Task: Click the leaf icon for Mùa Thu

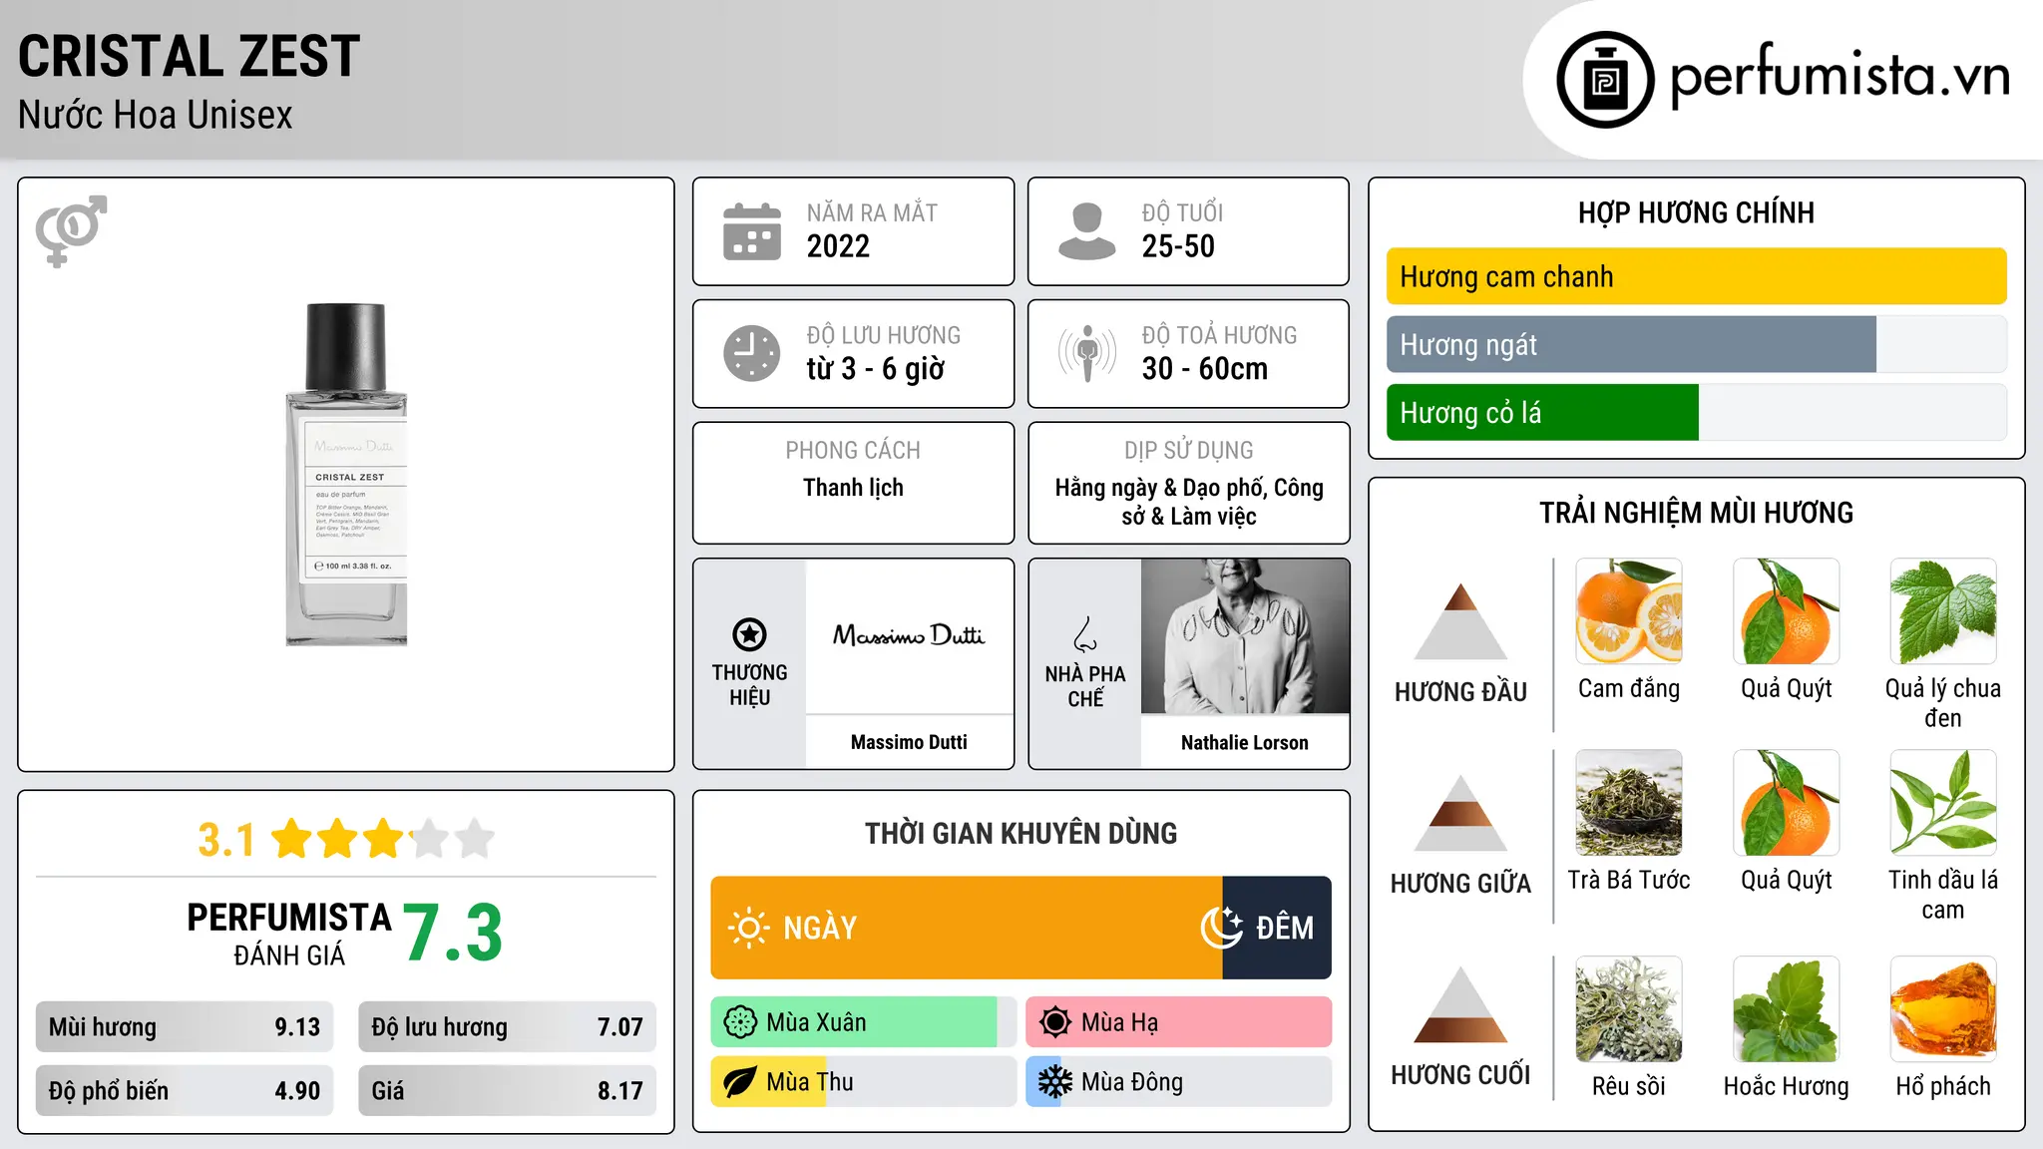Action: coord(740,1082)
